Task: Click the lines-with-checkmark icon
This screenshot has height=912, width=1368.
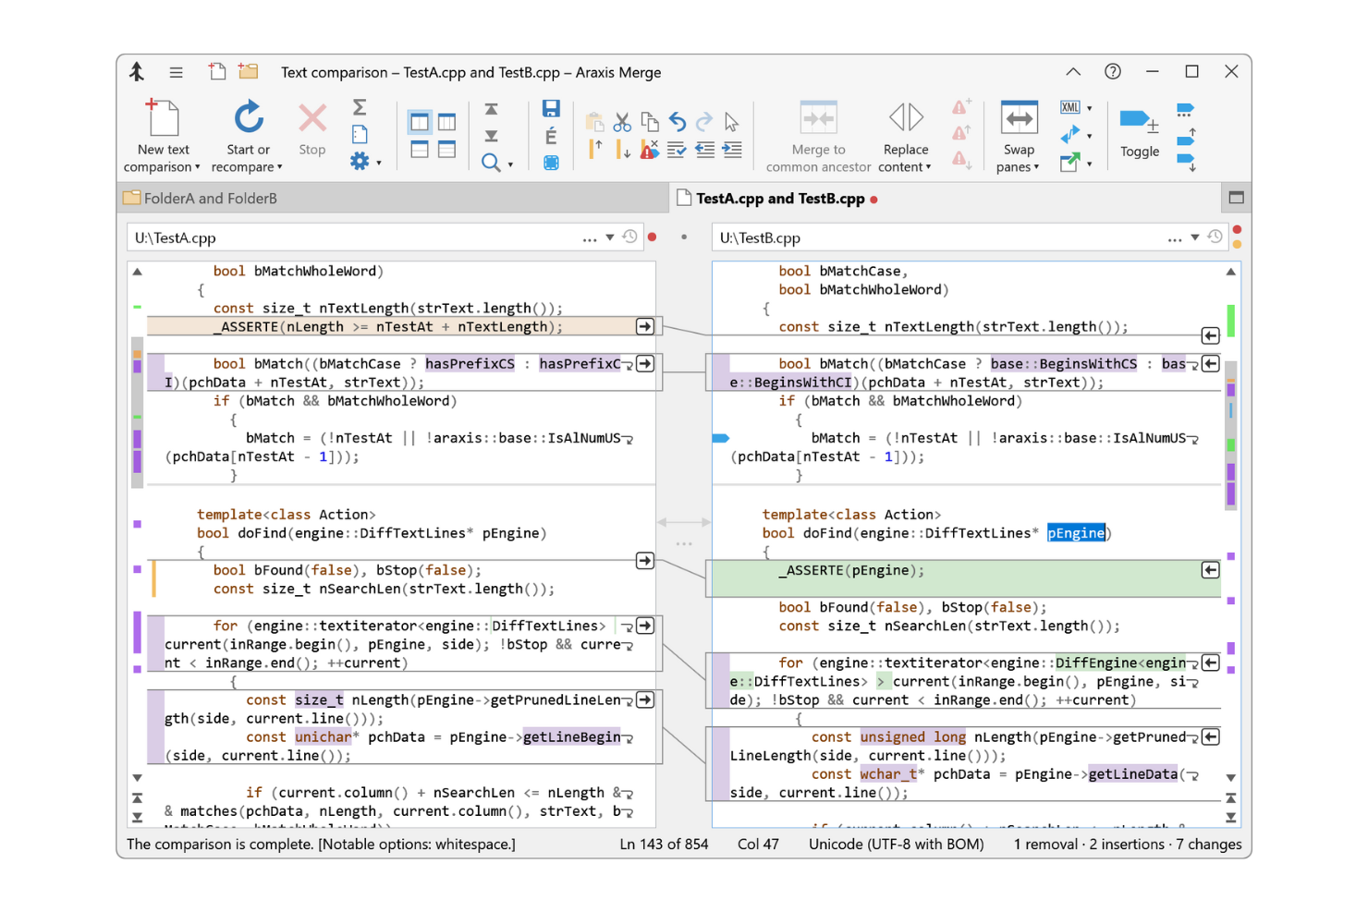Action: click(x=678, y=149)
